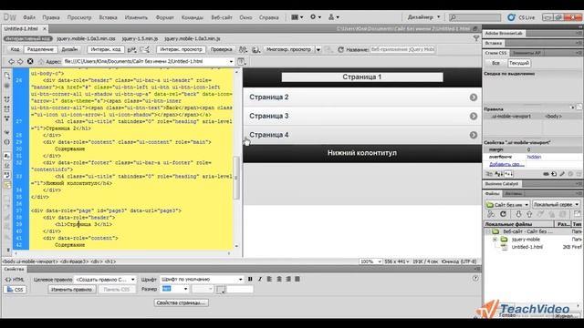The image size is (584, 328).
Task: Open the Многоэкр. просмотр dropdown arrow
Action: point(318,49)
